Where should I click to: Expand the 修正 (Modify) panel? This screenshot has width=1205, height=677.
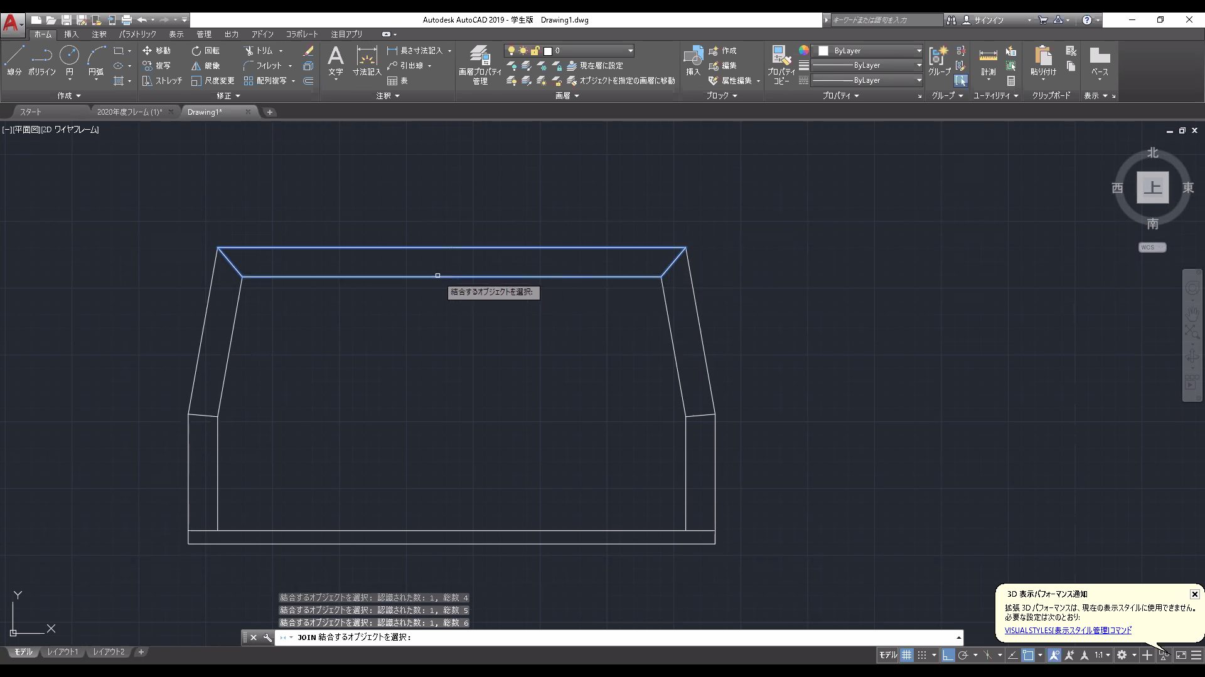[x=228, y=96]
